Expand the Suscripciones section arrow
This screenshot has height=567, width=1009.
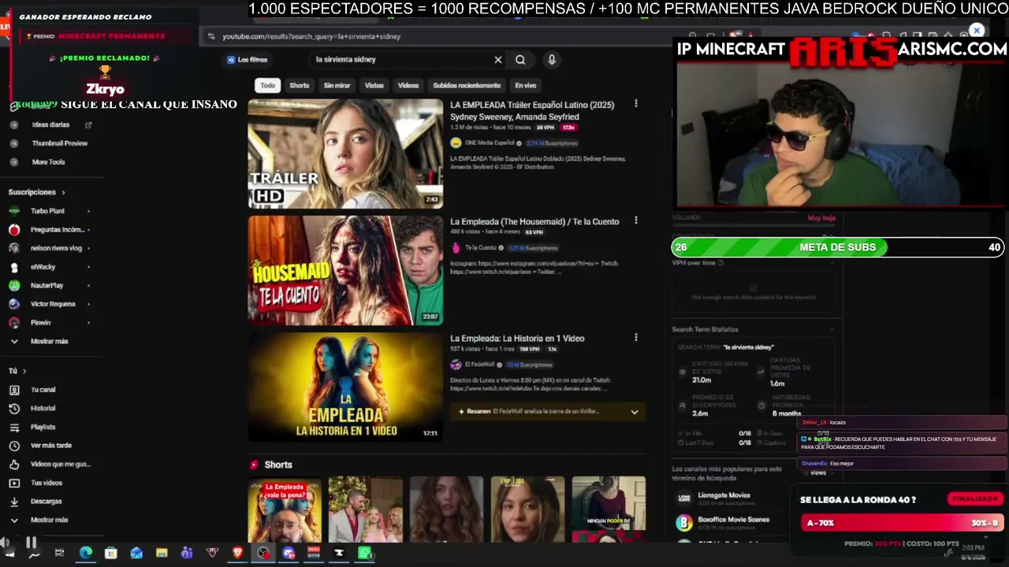[x=63, y=192]
